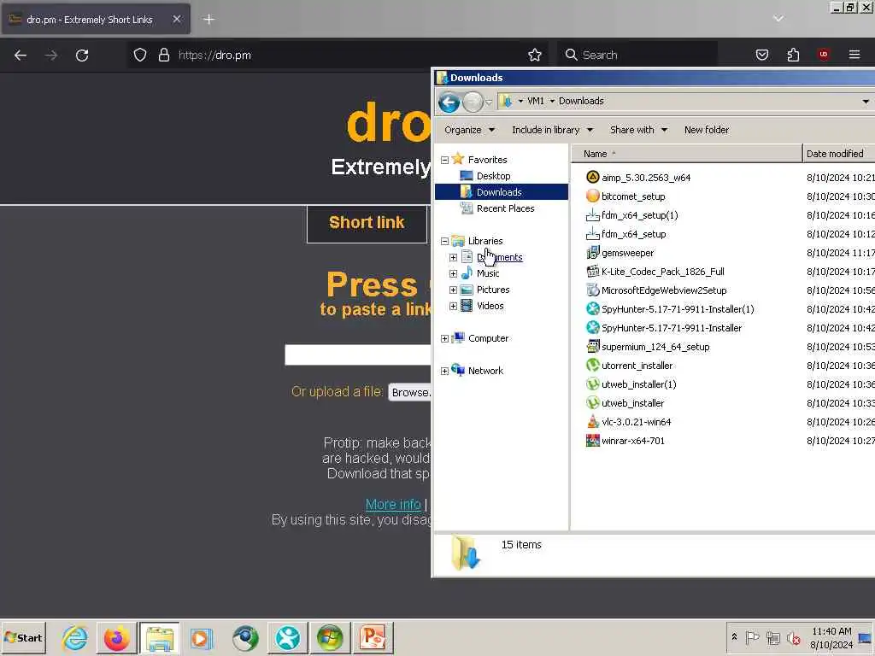This screenshot has height=656, width=875.
Task: List all tabs dropdown arrow
Action: point(778,19)
